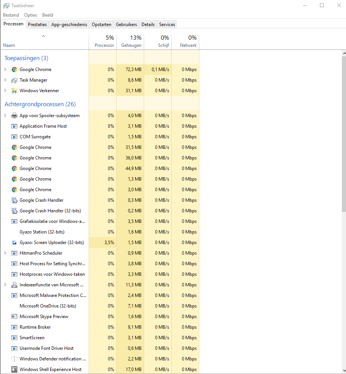
Task: Switch to the App-geschiedenis tab
Action: (x=69, y=24)
